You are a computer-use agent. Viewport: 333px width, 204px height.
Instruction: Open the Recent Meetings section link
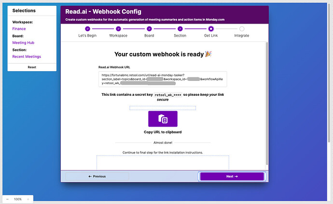pos(27,57)
